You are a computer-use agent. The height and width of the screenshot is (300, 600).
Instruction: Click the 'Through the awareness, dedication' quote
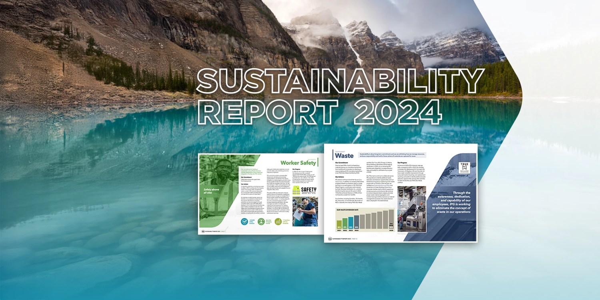click(x=453, y=202)
